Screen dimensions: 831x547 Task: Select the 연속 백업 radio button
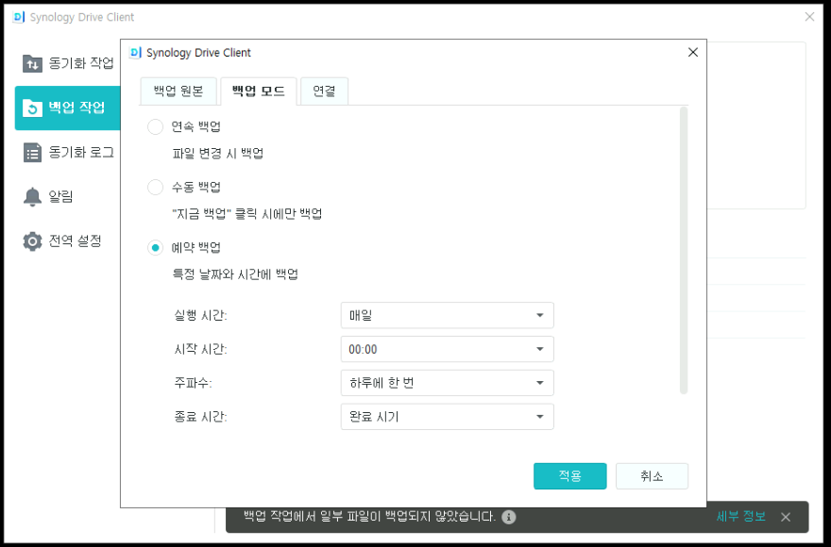tap(155, 126)
